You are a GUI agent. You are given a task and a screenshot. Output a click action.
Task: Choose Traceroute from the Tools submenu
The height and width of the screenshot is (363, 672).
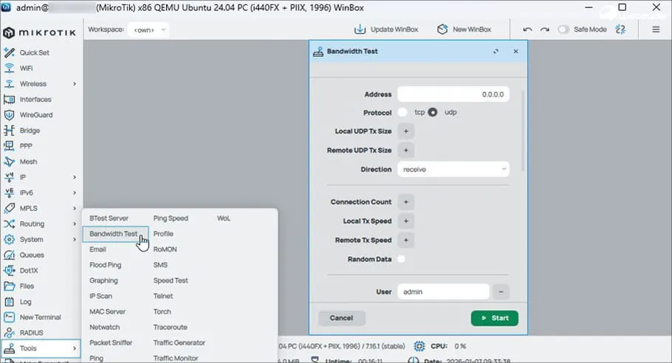click(x=171, y=327)
